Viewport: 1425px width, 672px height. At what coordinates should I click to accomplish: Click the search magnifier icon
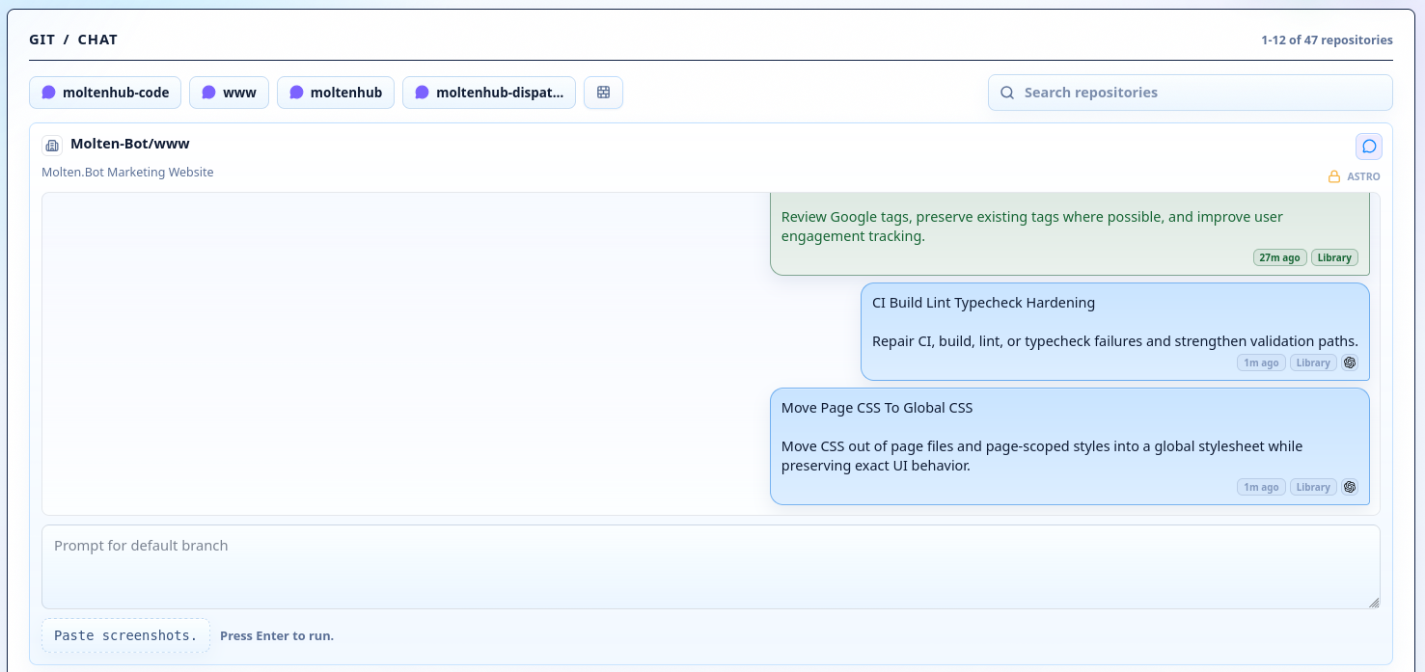[1007, 93]
